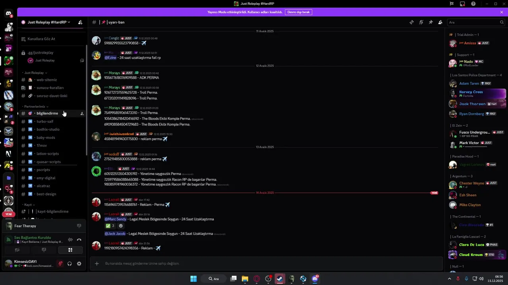The image size is (508, 285).
Task: Open the quests flag icon in title bar
Action: tap(452, 4)
